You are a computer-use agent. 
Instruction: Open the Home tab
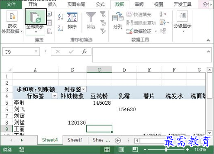[x=33, y=4]
